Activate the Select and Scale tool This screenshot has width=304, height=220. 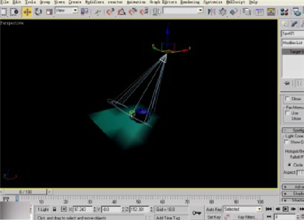tap(49, 12)
